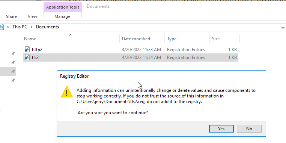This screenshot has height=143, width=286.
Task: Click the Documents window title text
Action: [98, 6]
